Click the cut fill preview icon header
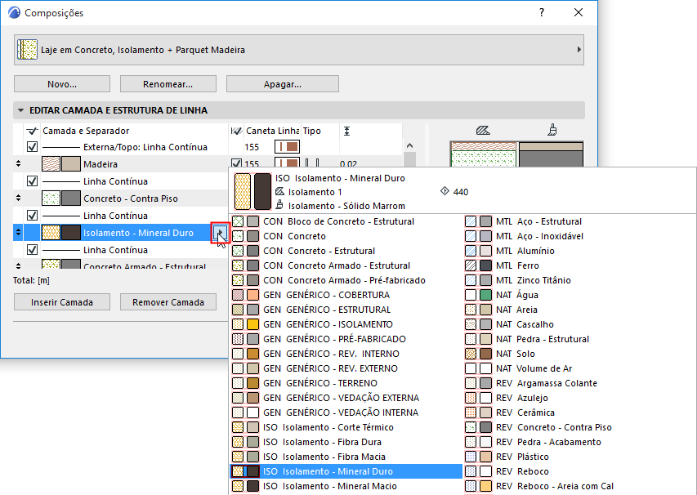Viewport: 697px width, 495px height. tap(483, 131)
